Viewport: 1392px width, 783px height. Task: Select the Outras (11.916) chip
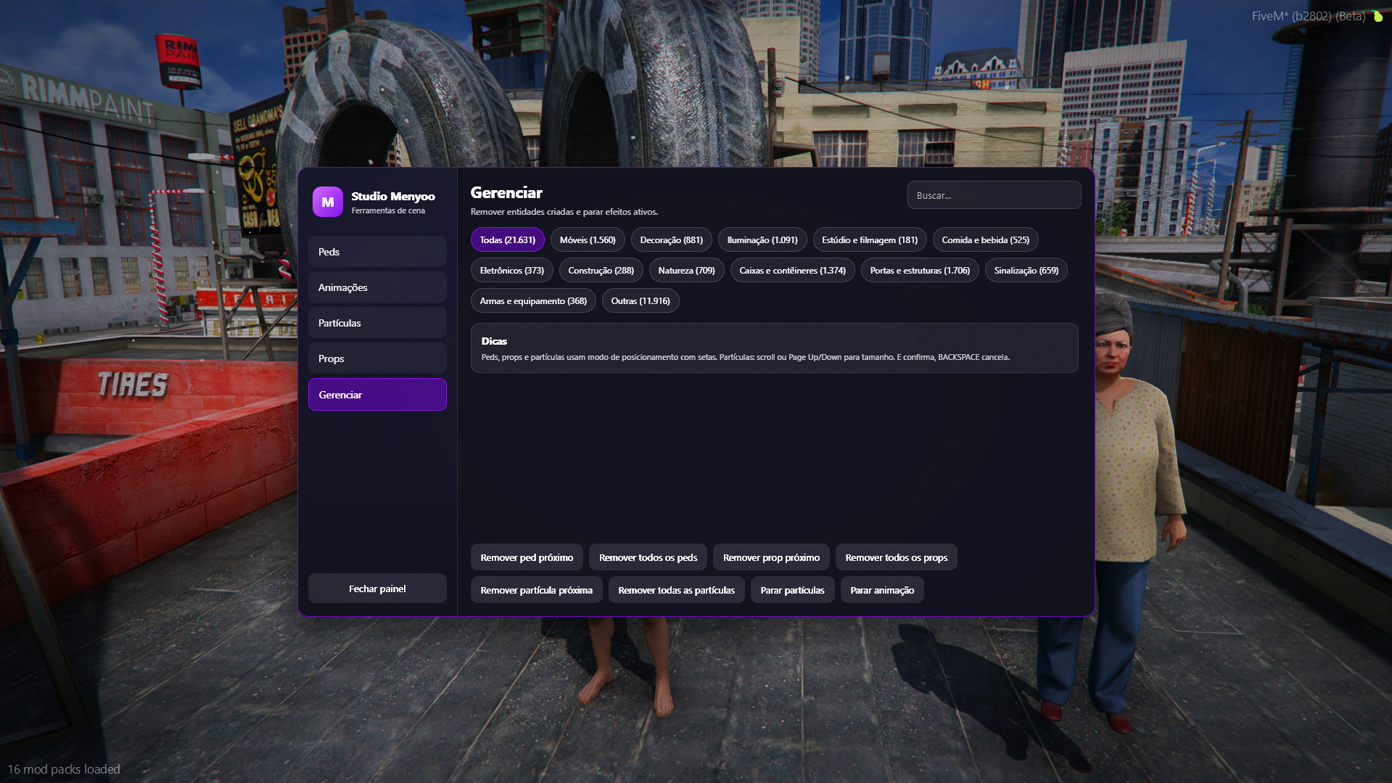point(641,301)
